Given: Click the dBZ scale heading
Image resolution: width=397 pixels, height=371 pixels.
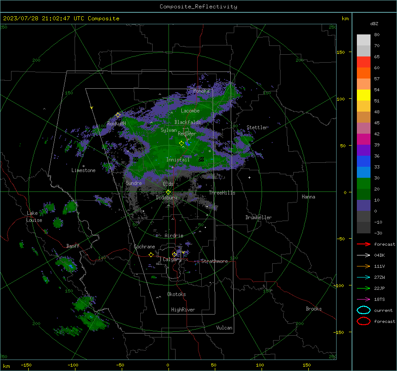Looking at the screenshot, I should [374, 24].
